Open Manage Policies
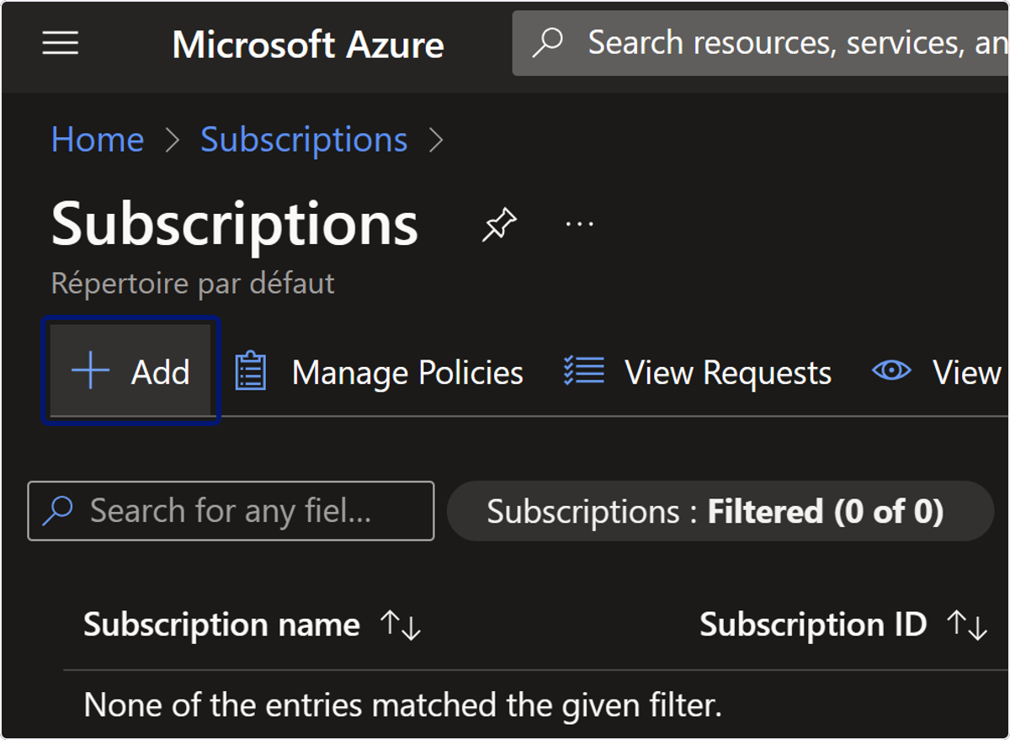 point(378,372)
